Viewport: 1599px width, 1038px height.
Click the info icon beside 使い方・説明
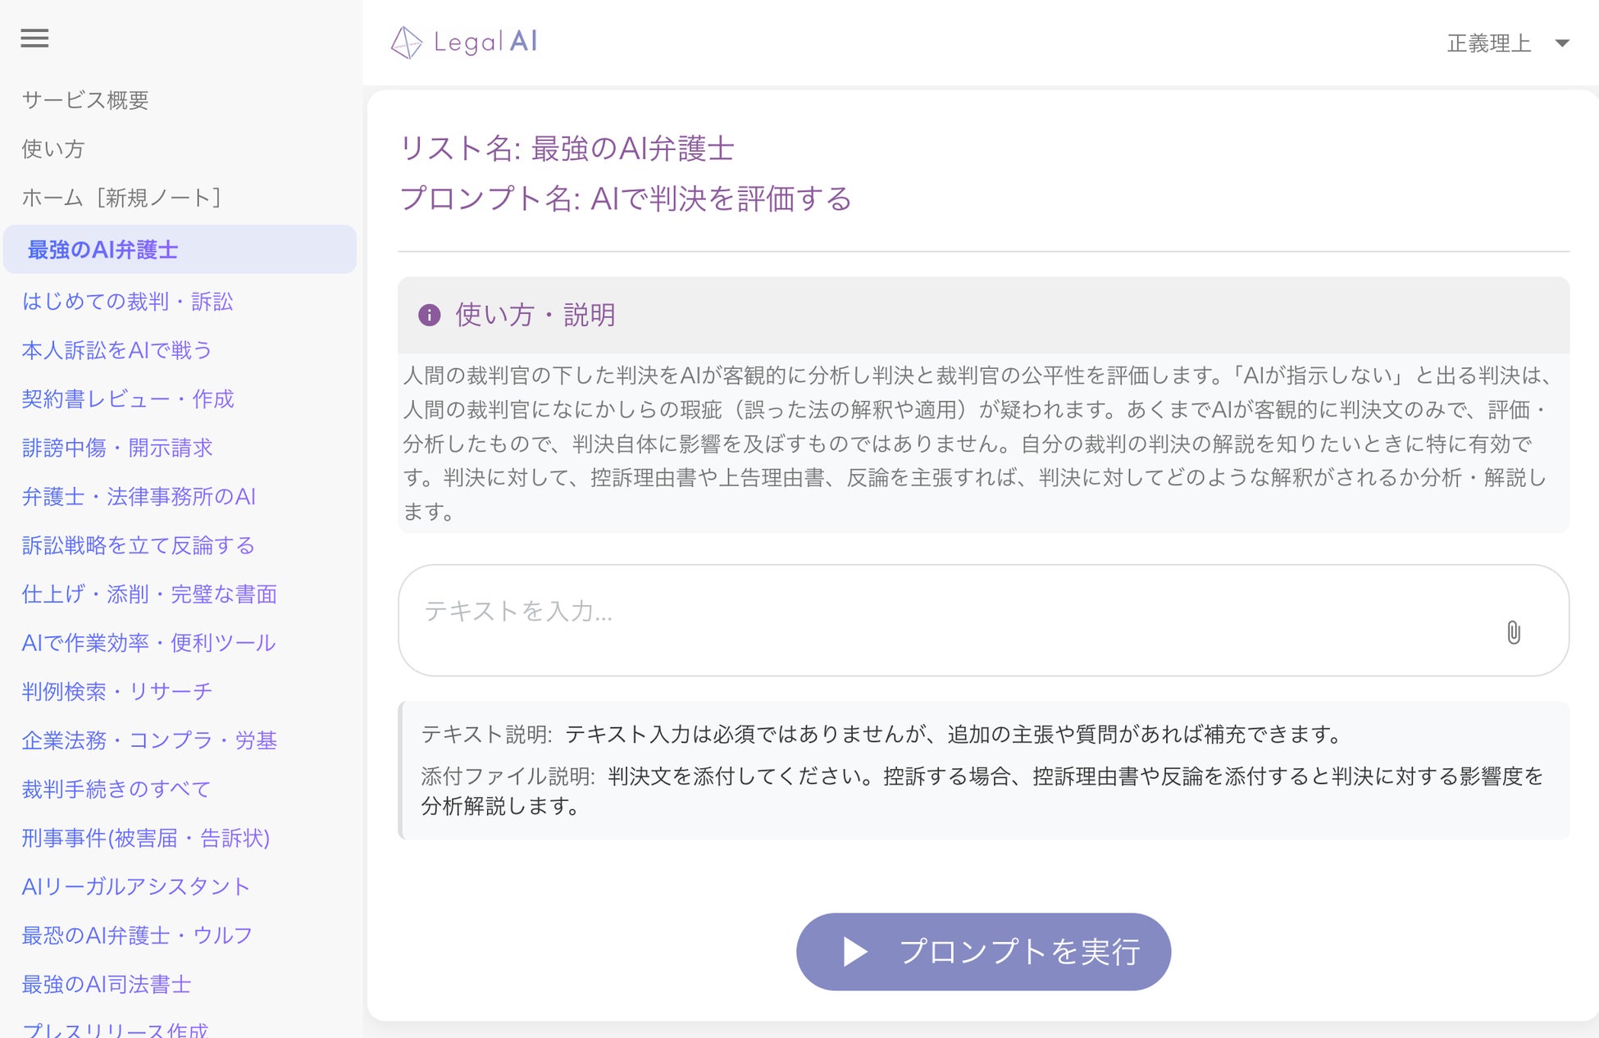tap(430, 315)
